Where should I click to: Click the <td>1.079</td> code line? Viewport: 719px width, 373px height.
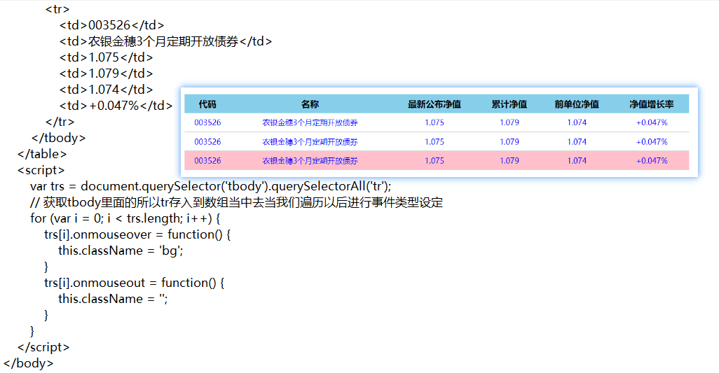[106, 73]
